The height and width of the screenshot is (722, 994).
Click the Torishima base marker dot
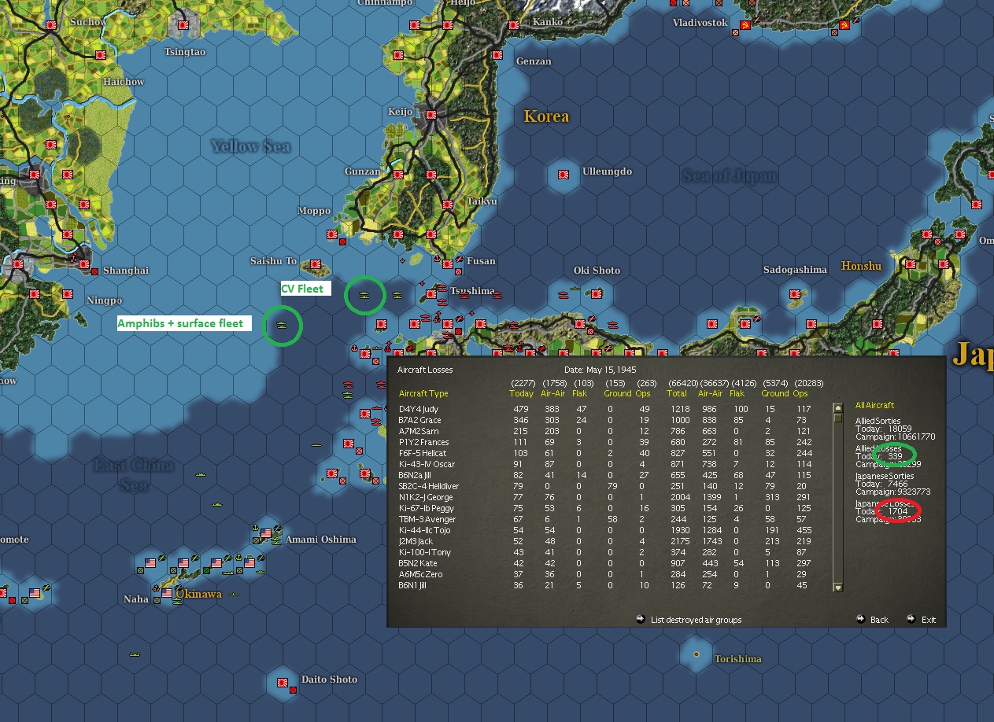coord(696,654)
